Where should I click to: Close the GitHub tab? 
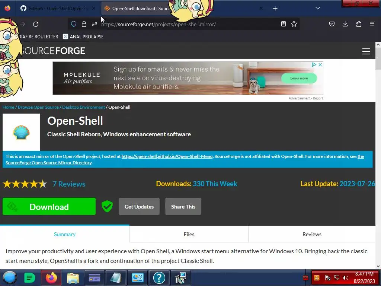[94, 8]
